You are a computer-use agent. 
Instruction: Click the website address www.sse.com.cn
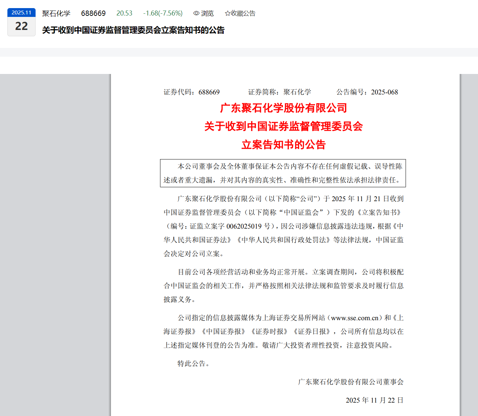[355, 318]
